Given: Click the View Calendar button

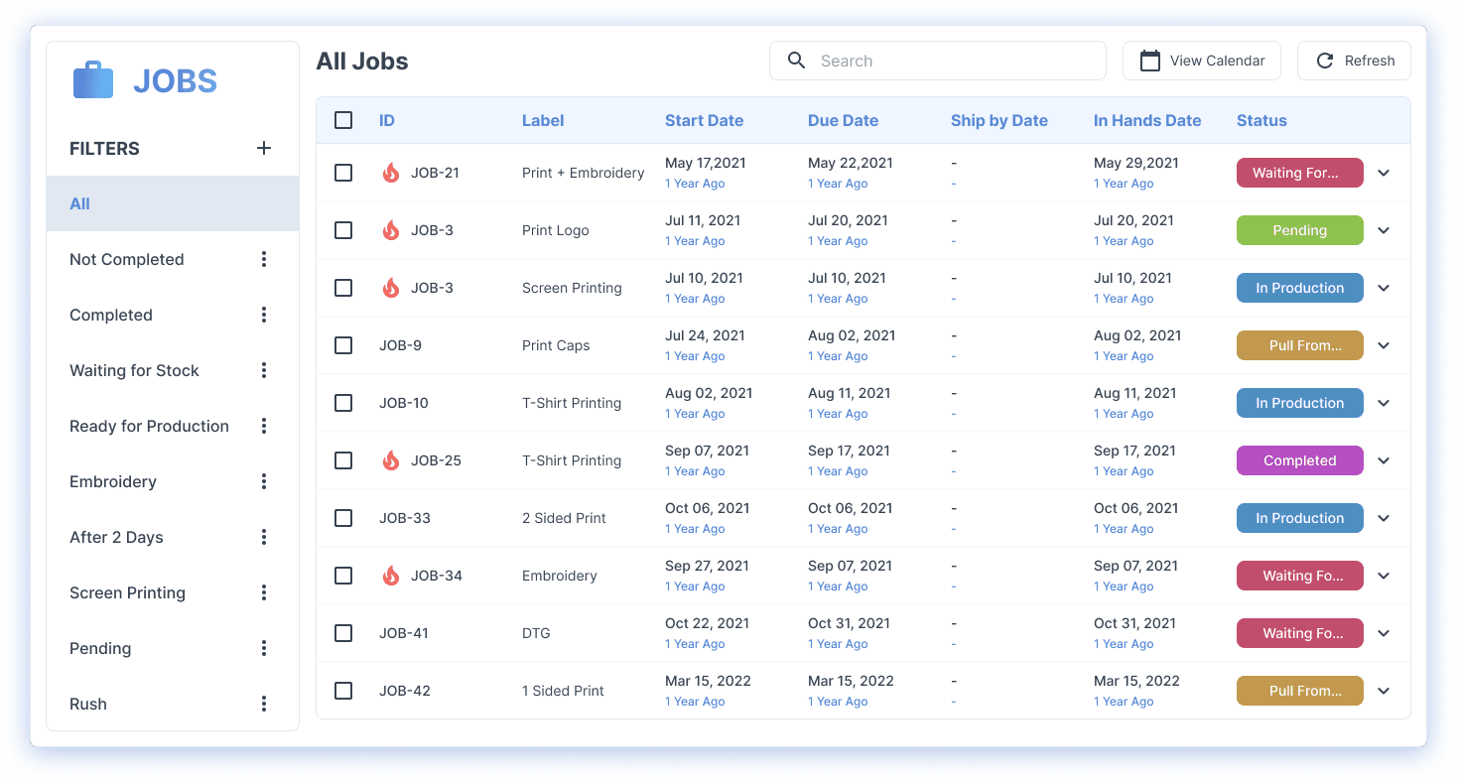Looking at the screenshot, I should click(1202, 60).
